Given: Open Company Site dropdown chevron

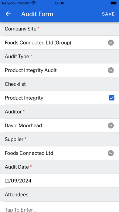Looking at the screenshot, I should coord(111,43).
